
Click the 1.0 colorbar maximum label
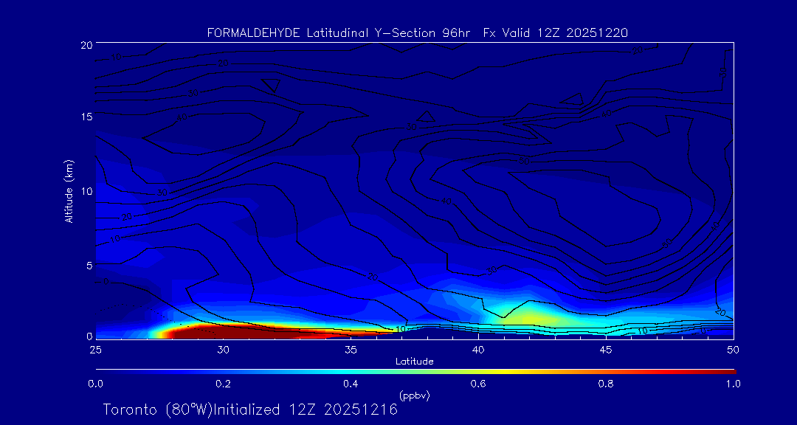coord(733,384)
